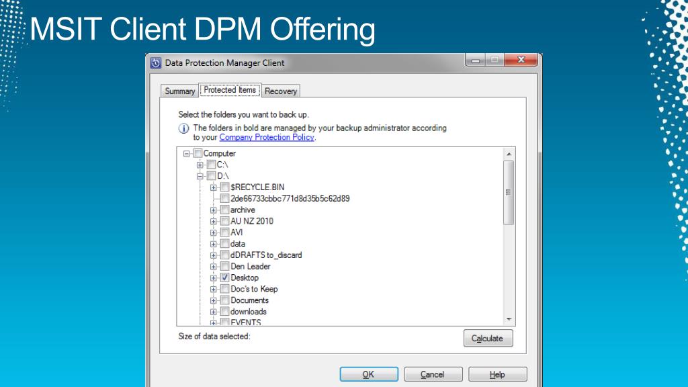The width and height of the screenshot is (688, 387).
Task: Uncheck the Desktop folder checkbox
Action: coord(224,277)
